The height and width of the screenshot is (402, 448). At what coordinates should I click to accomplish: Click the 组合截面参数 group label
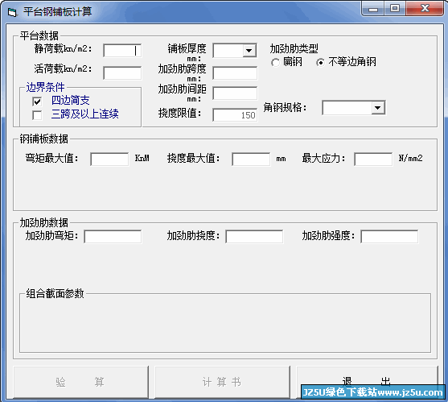click(55, 293)
